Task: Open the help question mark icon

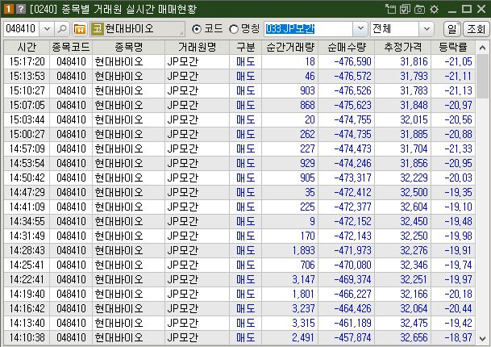Action: click(x=21, y=9)
